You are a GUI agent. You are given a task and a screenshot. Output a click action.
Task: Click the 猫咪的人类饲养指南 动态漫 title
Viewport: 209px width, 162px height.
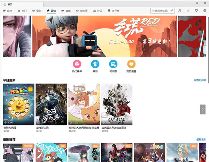coord(84,128)
